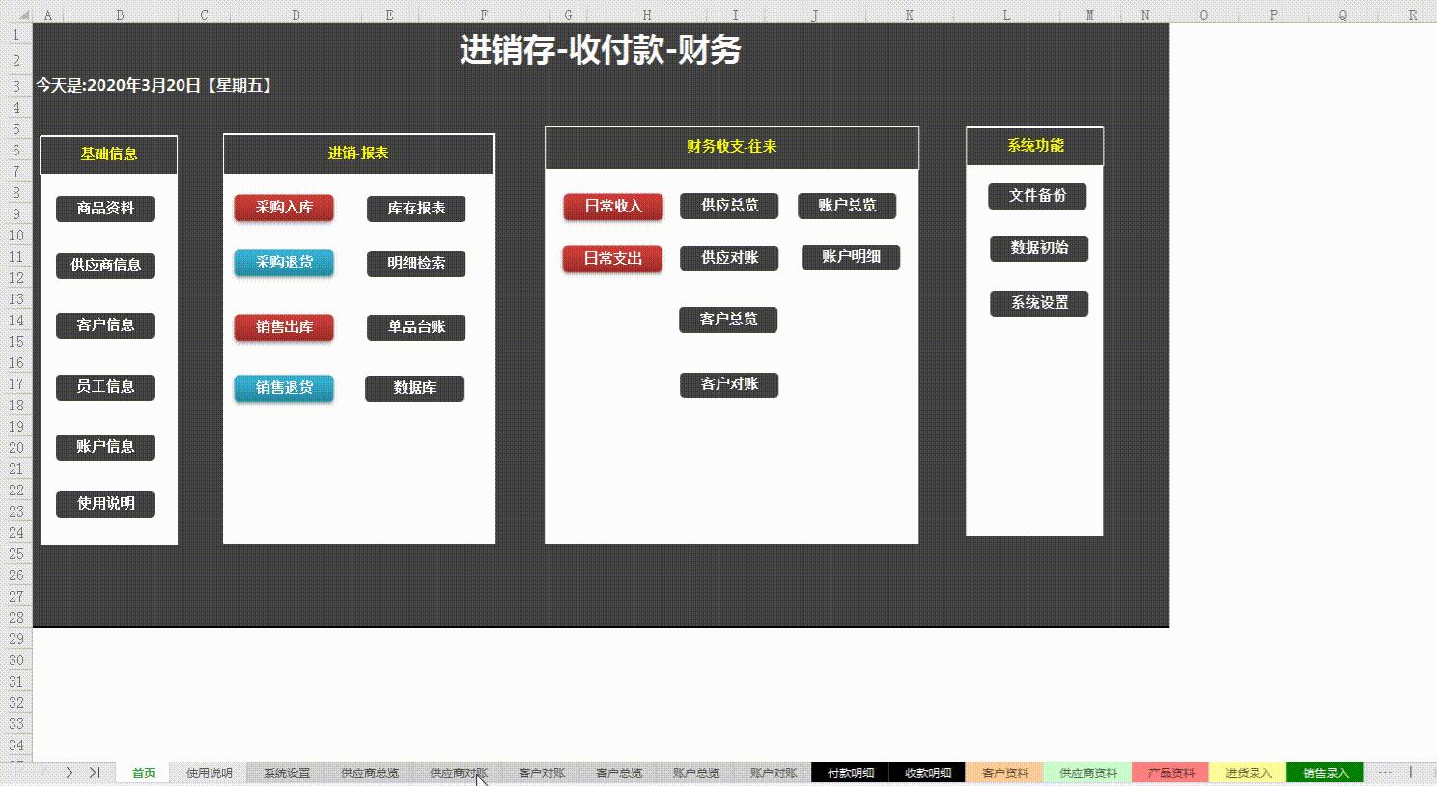Click the 销售退货 pill button
Image resolution: width=1437 pixels, height=786 pixels.
(x=283, y=388)
